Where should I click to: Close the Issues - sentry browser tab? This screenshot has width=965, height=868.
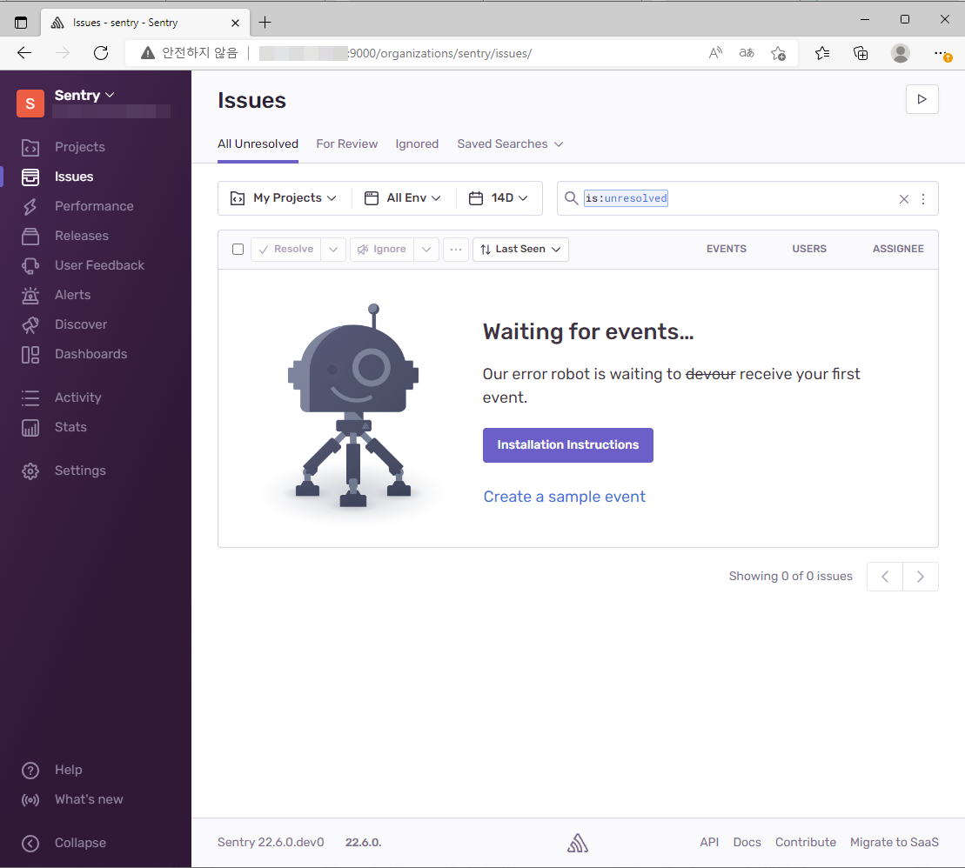point(235,23)
